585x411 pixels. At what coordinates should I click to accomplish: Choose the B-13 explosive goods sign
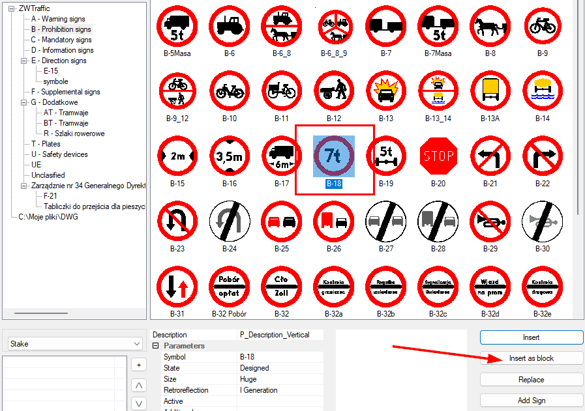(x=386, y=91)
